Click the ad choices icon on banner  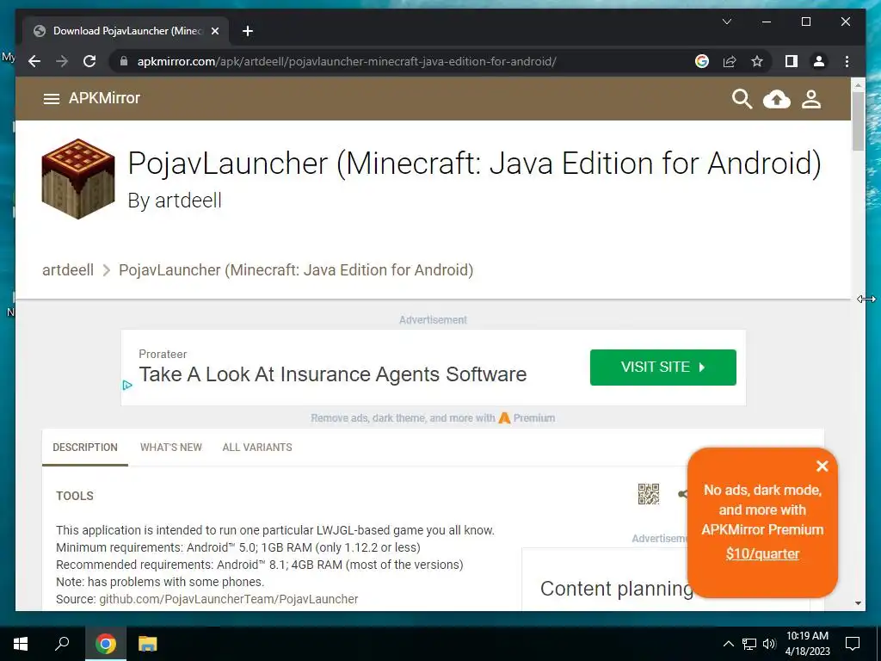pos(127,385)
